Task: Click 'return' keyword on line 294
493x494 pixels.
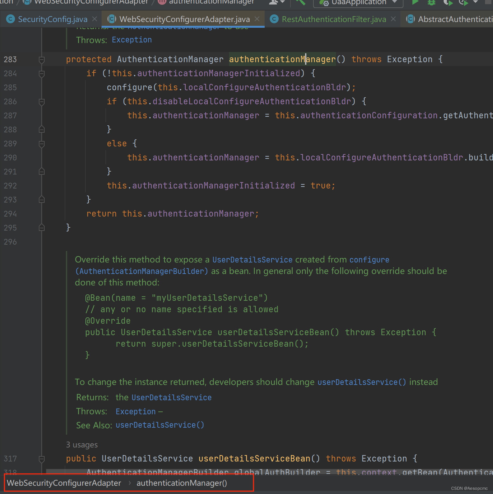Action: point(102,214)
